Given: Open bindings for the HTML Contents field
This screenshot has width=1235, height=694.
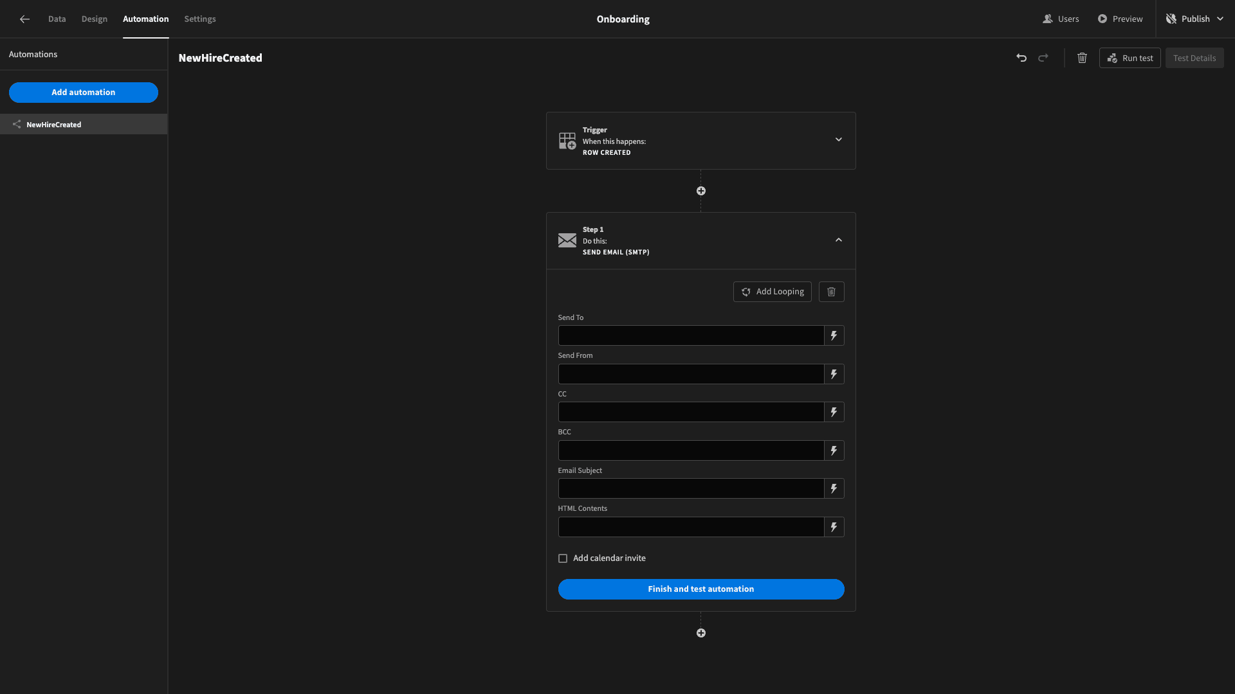Looking at the screenshot, I should 834,527.
